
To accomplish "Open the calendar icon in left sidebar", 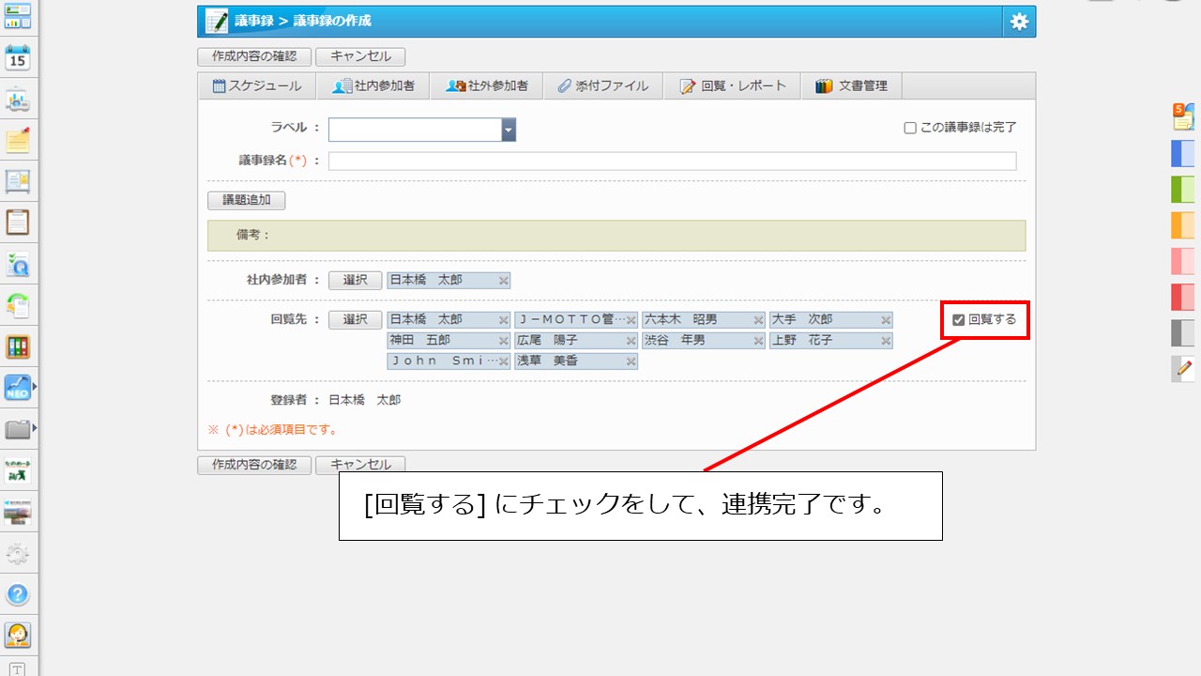I will 18,57.
